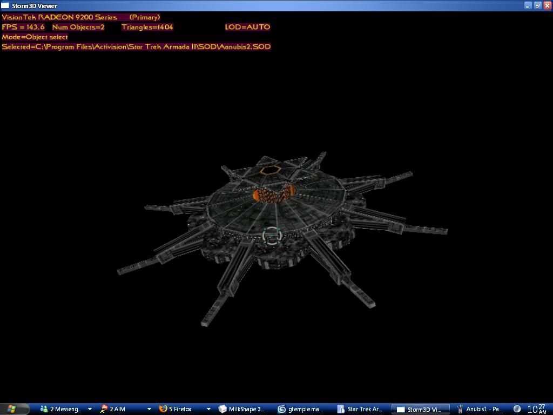The height and width of the screenshot is (415, 553).
Task: Click the 'Mode=Object select' label
Action: [x=35, y=37]
